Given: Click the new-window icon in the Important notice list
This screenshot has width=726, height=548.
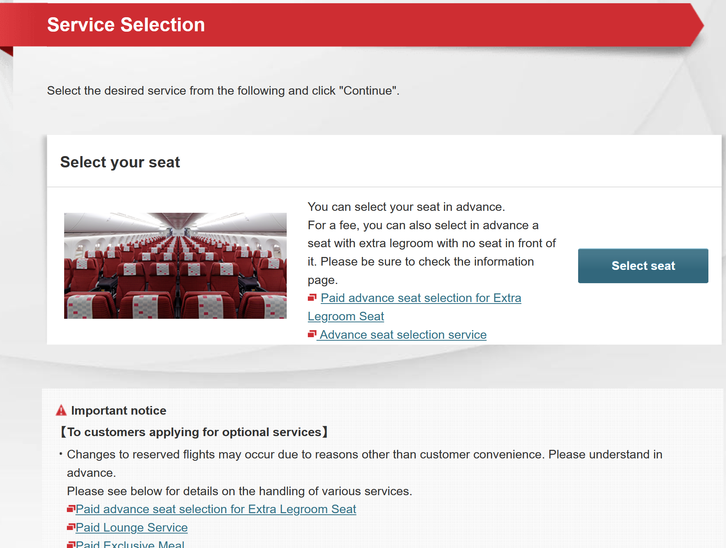Looking at the screenshot, I should click(72, 508).
